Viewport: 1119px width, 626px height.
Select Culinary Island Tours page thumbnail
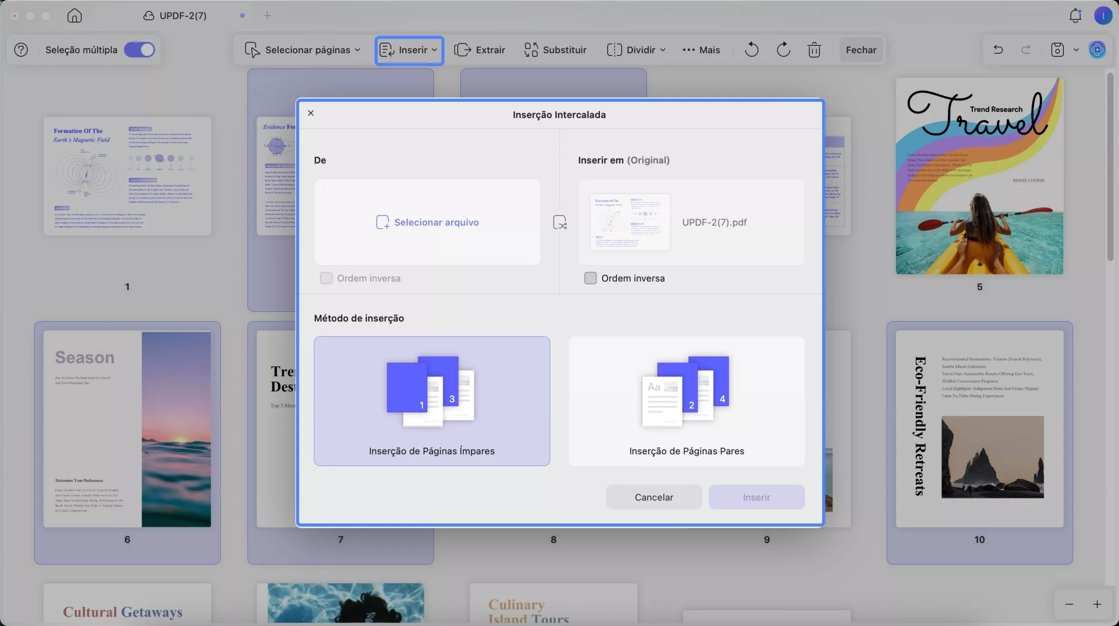pos(553,603)
